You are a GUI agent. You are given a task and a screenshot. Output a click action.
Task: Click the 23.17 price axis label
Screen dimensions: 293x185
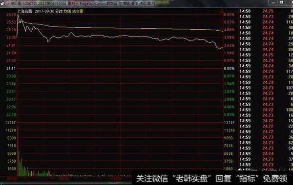[x=11, y=99]
